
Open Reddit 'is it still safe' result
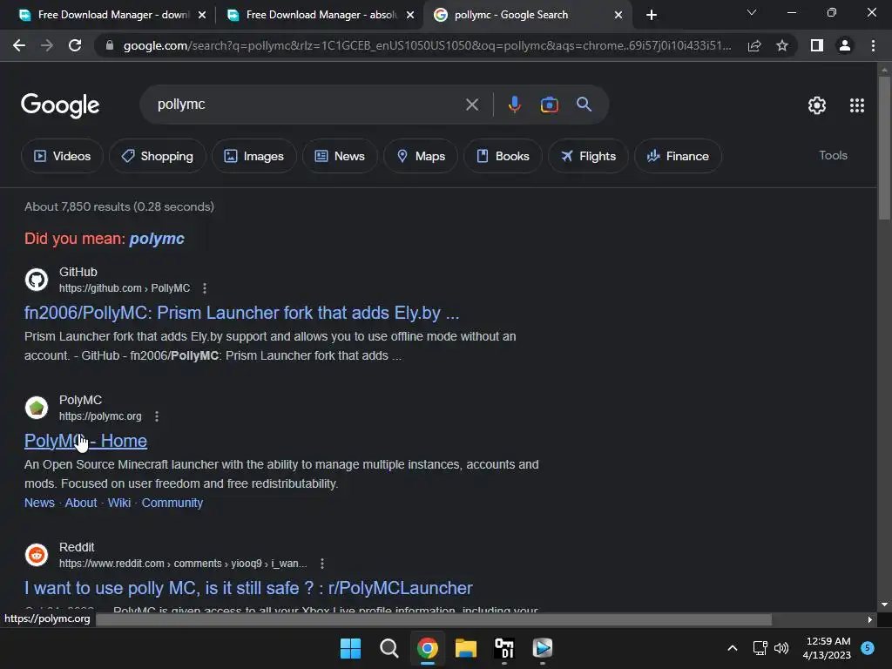click(248, 588)
